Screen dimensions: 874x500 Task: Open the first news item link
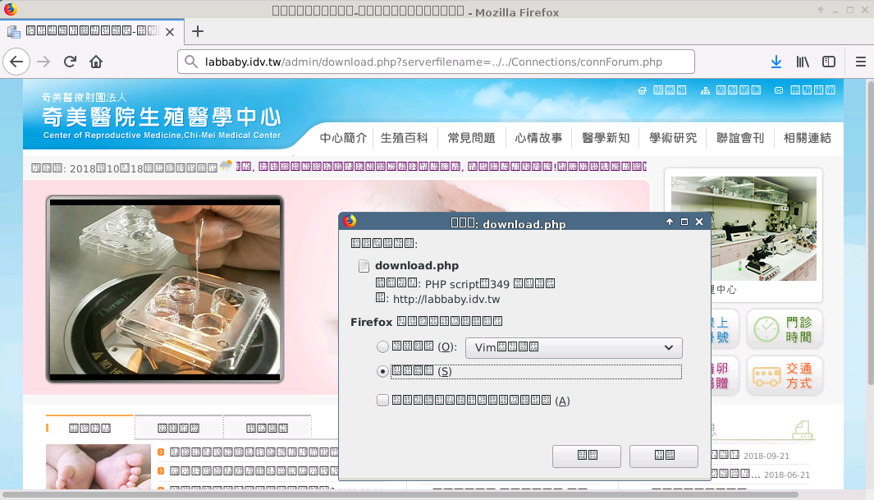[254, 452]
